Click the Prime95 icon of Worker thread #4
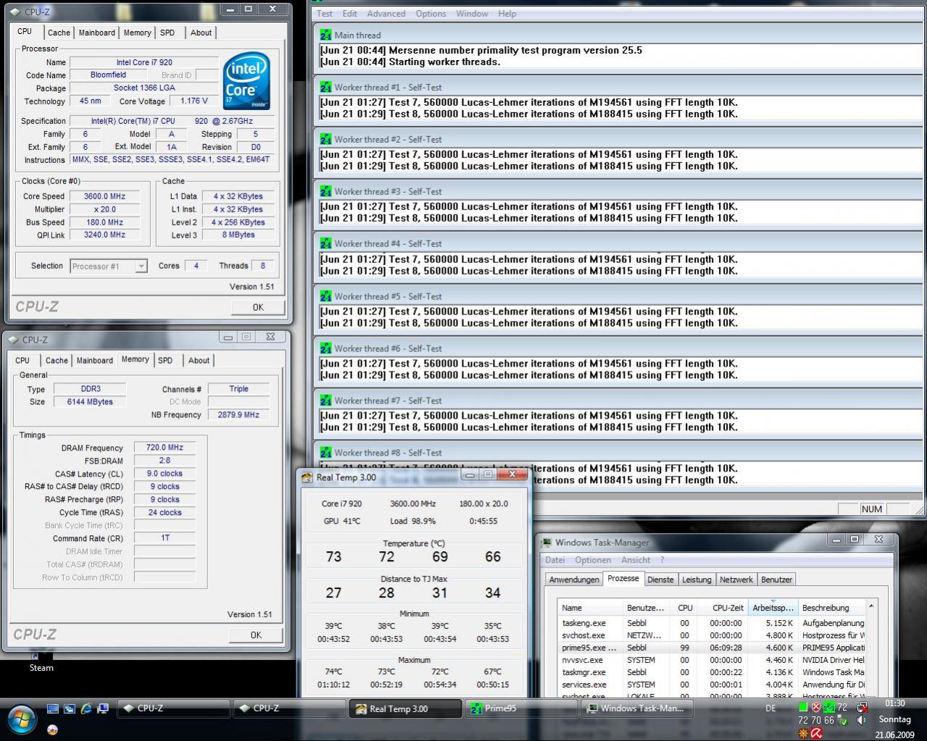The image size is (927, 741). pyautogui.click(x=325, y=243)
